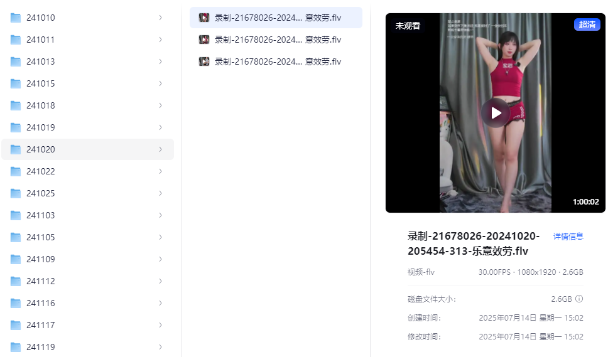This screenshot has height=357, width=608.
Task: Click the folder icon next to 241109
Action: click(16, 259)
